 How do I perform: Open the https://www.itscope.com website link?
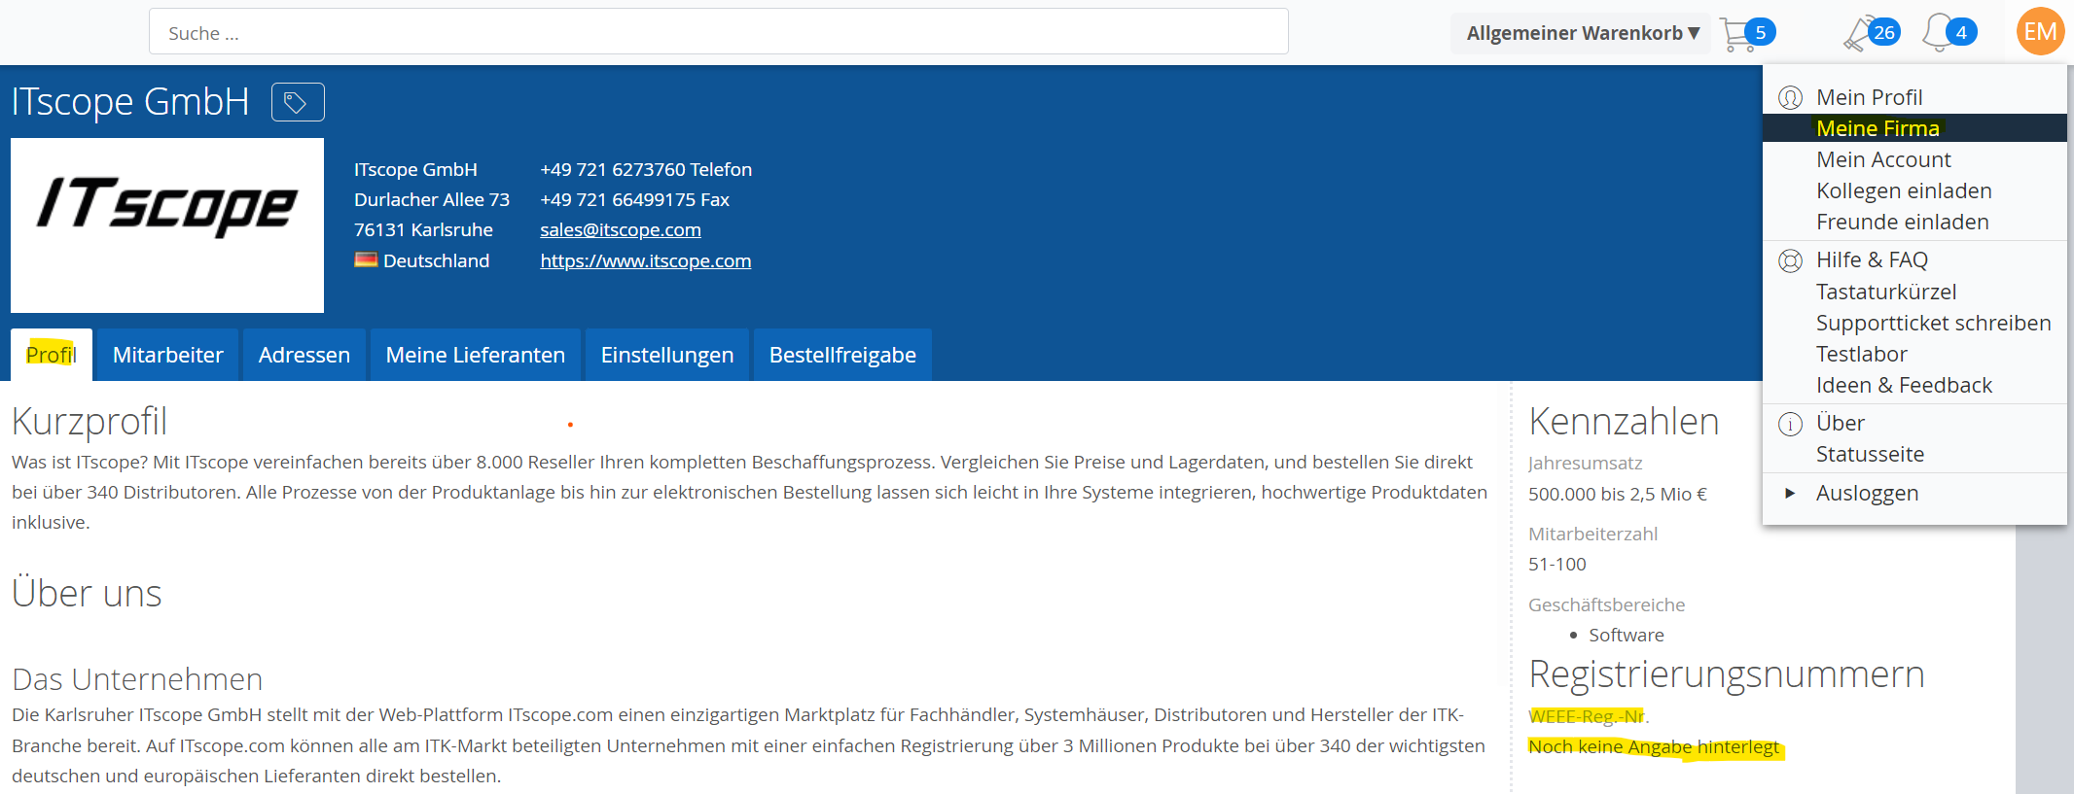(x=645, y=261)
